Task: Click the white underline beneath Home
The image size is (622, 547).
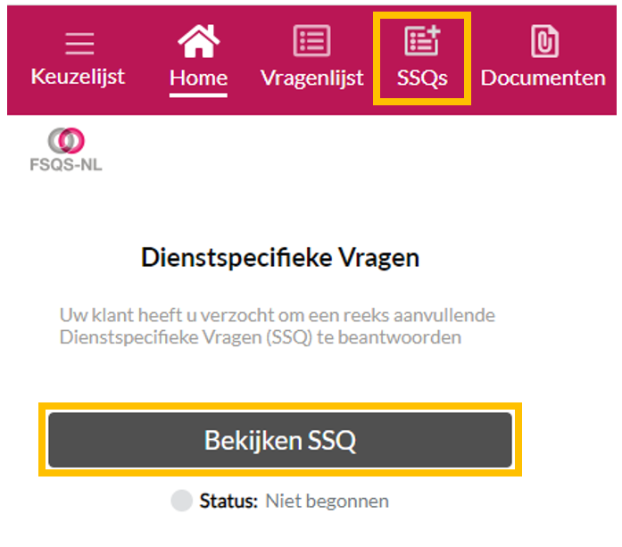Action: 198,95
